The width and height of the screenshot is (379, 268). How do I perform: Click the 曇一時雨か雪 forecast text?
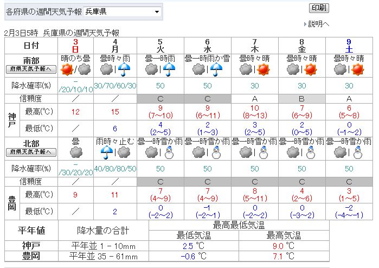207,58
